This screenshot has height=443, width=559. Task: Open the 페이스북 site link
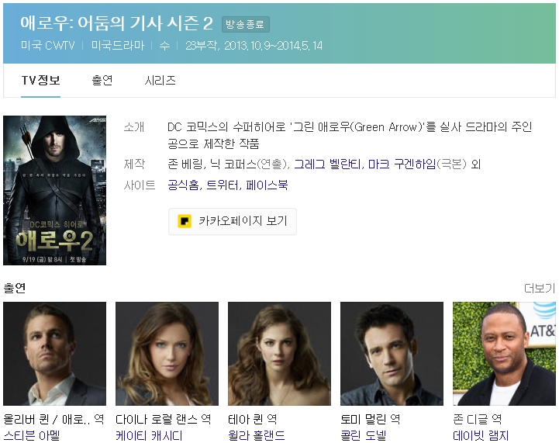click(267, 185)
